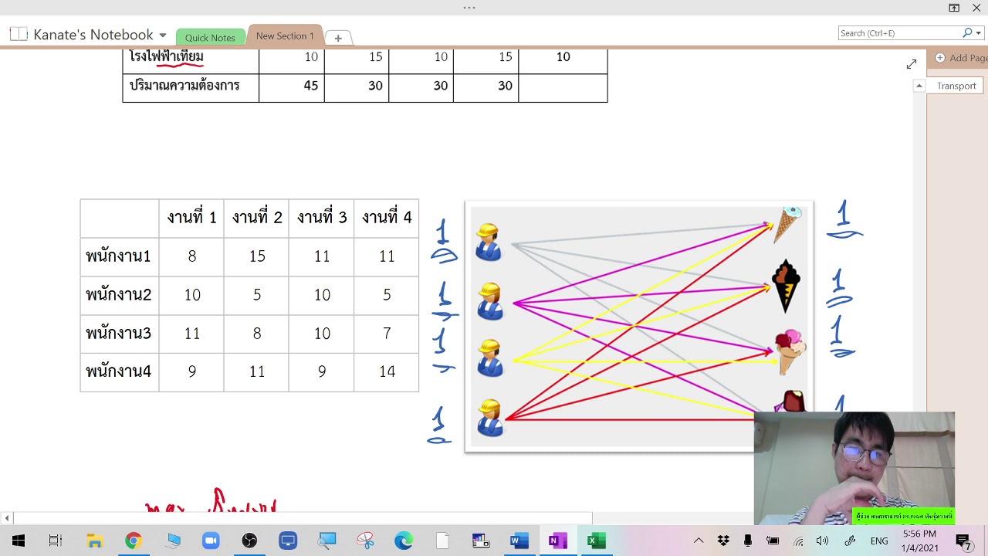
Task: Open Google Chrome from taskbar
Action: pos(134,541)
